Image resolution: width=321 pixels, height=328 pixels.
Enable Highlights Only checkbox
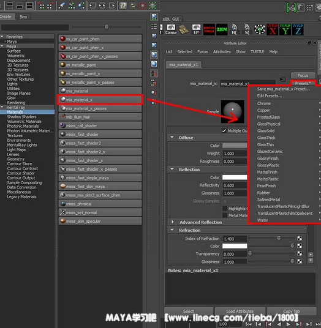click(225, 208)
